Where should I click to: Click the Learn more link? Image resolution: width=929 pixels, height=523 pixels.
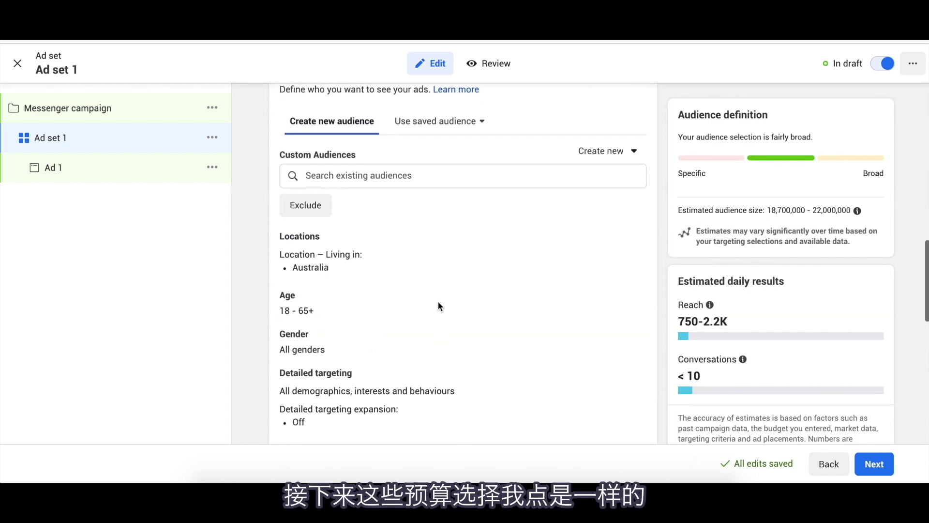[456, 90]
